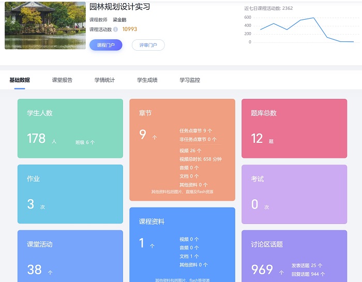Go to the 学生成绩 tab

147,80
